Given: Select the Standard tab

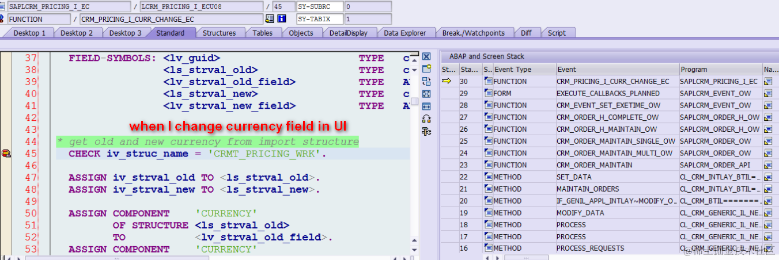Looking at the screenshot, I should 171,33.
